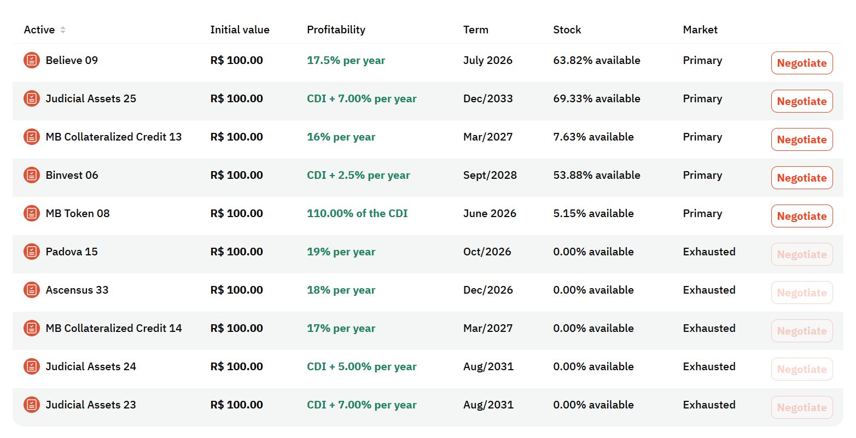Negotiate the Judicial Assets 25 asset
856x438 pixels.
[x=801, y=101]
